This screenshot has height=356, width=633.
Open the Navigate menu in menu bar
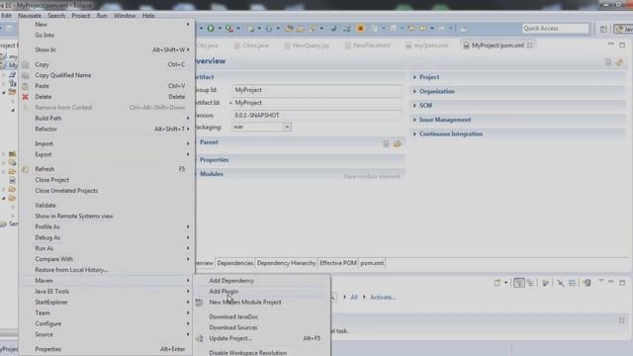[x=30, y=16]
